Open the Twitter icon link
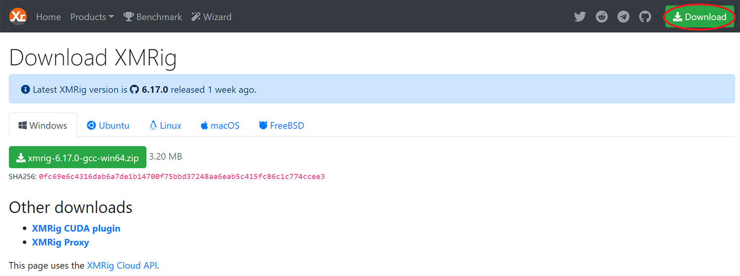The height and width of the screenshot is (276, 740). (x=580, y=17)
